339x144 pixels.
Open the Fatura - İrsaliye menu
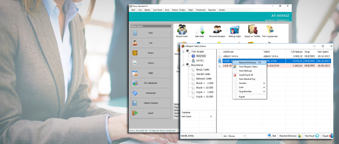pos(179,10)
